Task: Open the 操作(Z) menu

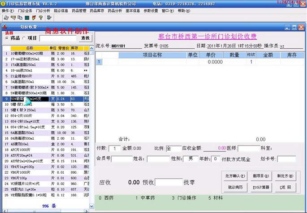Action: coord(8,11)
